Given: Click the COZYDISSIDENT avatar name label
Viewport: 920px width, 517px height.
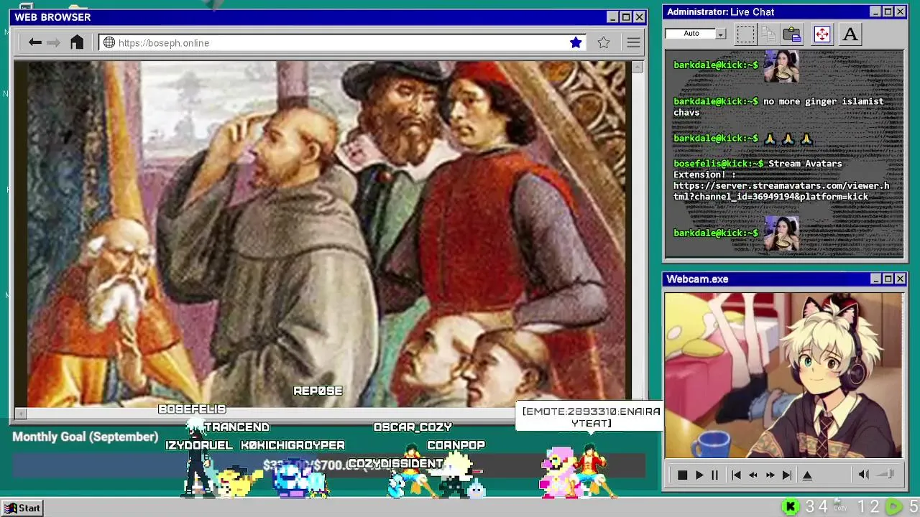Looking at the screenshot, I should [396, 464].
